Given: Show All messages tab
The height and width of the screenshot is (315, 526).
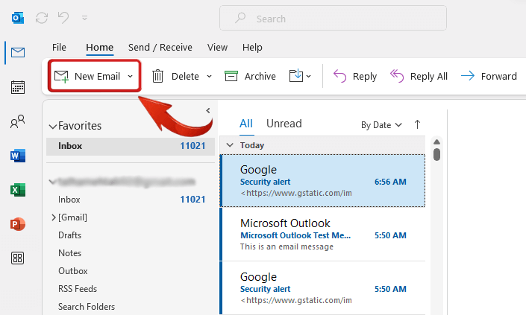Looking at the screenshot, I should [x=246, y=124].
